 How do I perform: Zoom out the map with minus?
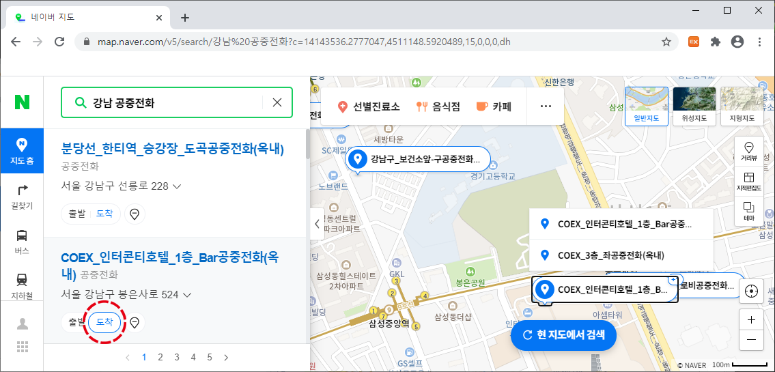point(751,341)
